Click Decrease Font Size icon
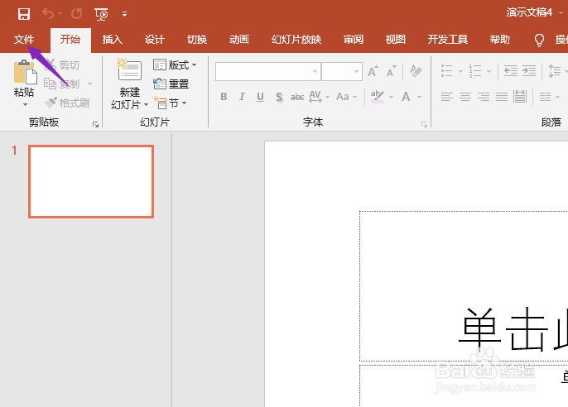 point(391,71)
